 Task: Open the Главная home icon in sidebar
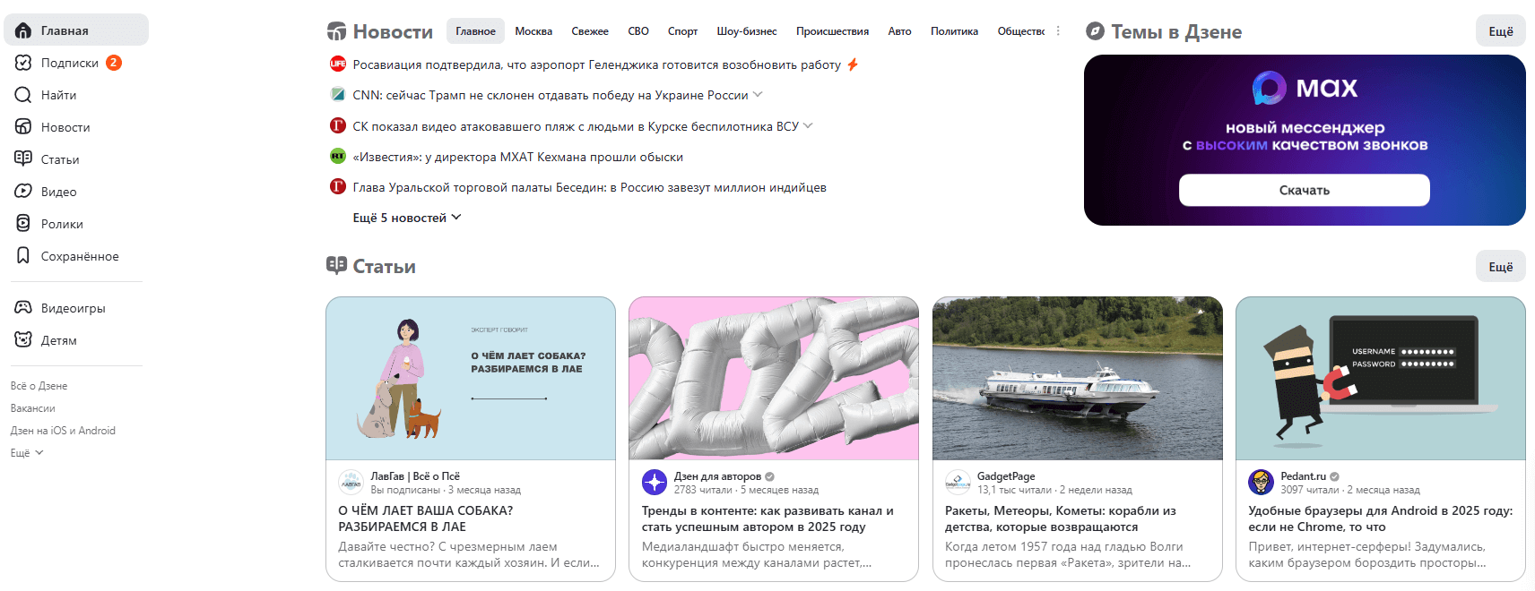23,30
